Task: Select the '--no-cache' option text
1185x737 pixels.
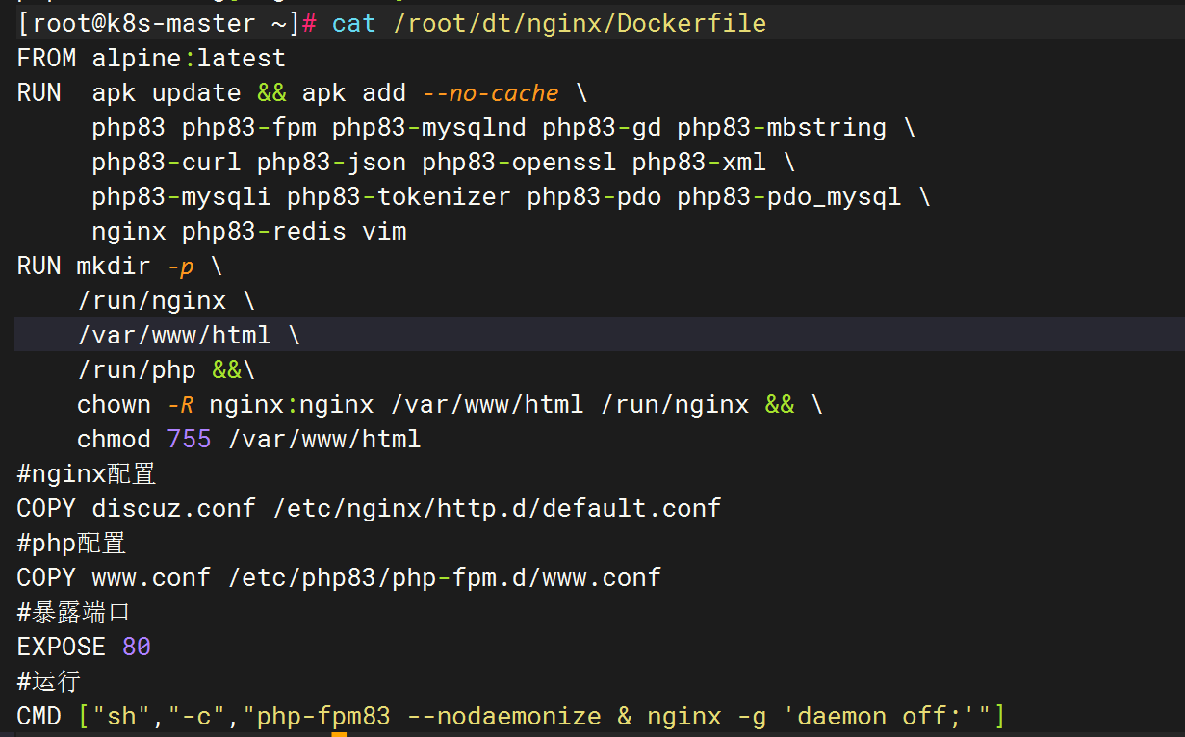Action: [x=490, y=92]
